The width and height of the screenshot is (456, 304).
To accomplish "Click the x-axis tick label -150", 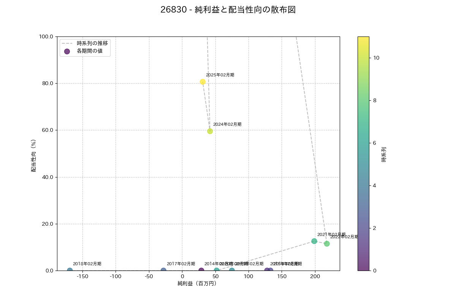I will 82,277.
